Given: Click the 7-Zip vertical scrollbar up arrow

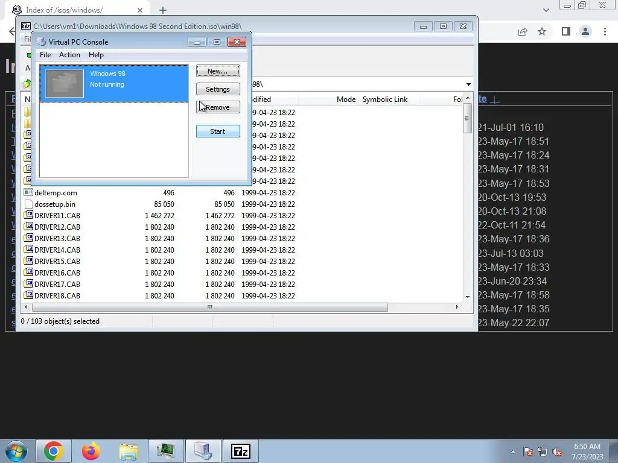Looking at the screenshot, I should (468, 98).
